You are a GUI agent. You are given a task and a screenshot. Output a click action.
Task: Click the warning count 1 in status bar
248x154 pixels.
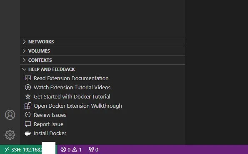click(80, 149)
